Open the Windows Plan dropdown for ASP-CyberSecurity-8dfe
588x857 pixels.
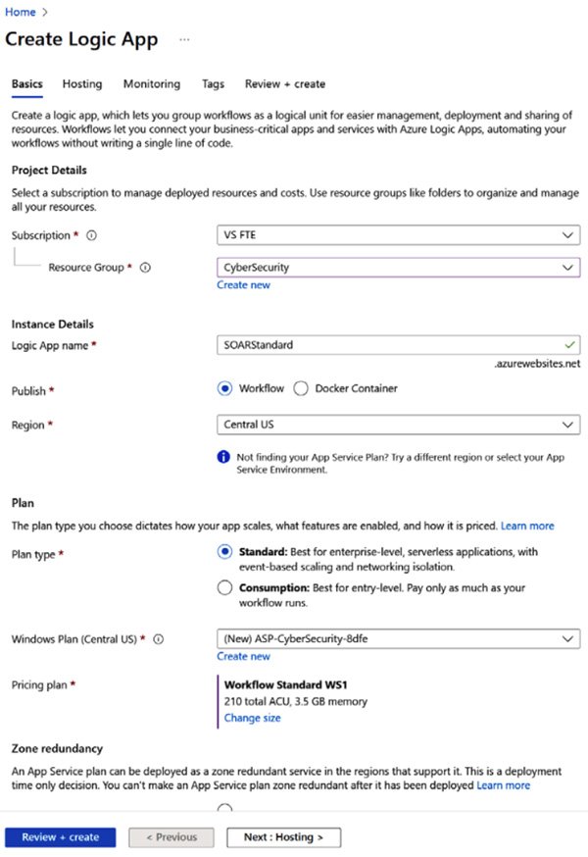click(397, 637)
